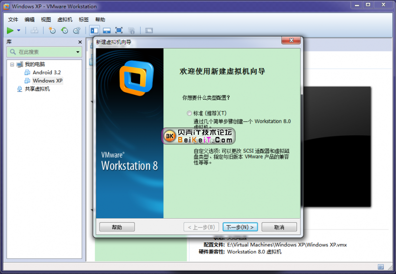Click the VMware Workstation title bar app icon
The height and width of the screenshot is (274, 396).
point(6,6)
